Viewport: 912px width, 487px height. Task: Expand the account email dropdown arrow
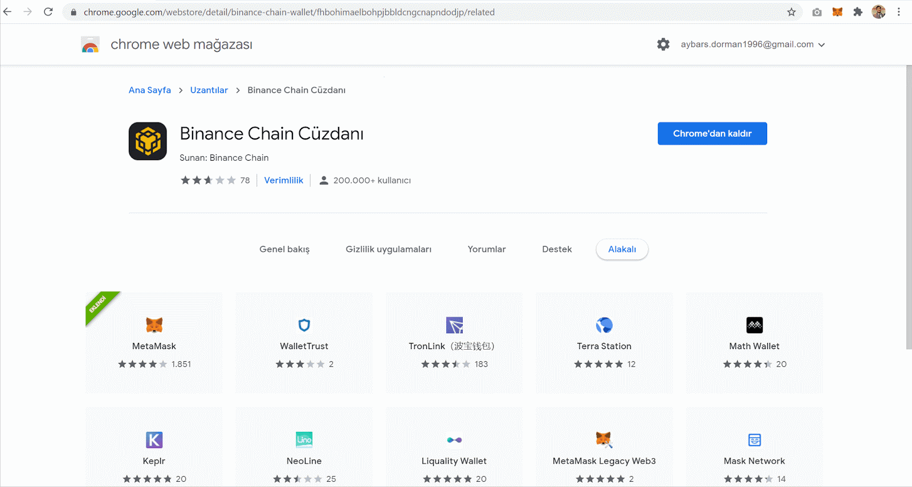point(821,45)
